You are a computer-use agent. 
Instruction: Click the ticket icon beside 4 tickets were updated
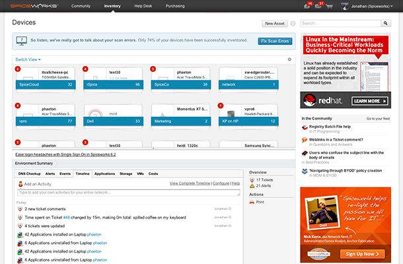[x=20, y=226]
